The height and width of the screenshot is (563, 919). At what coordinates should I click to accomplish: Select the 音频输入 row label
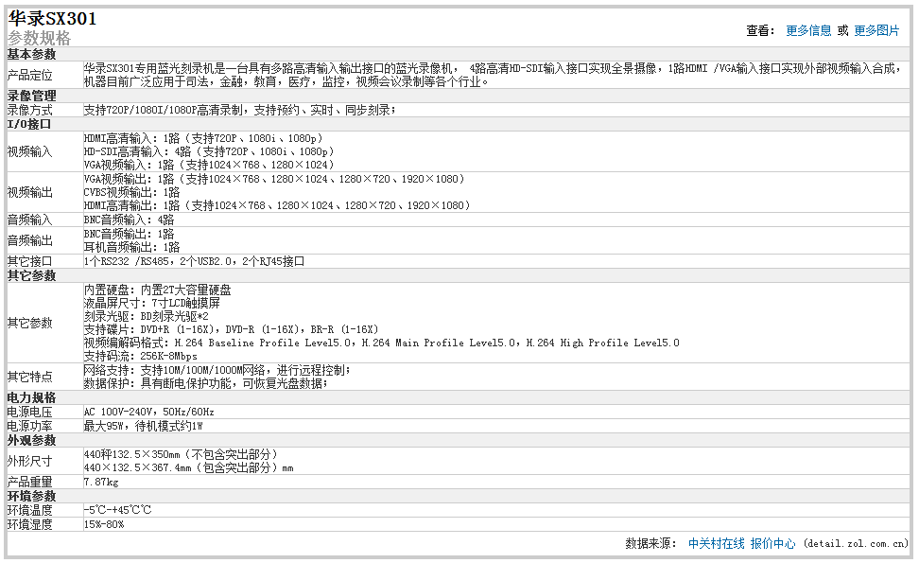pos(30,220)
